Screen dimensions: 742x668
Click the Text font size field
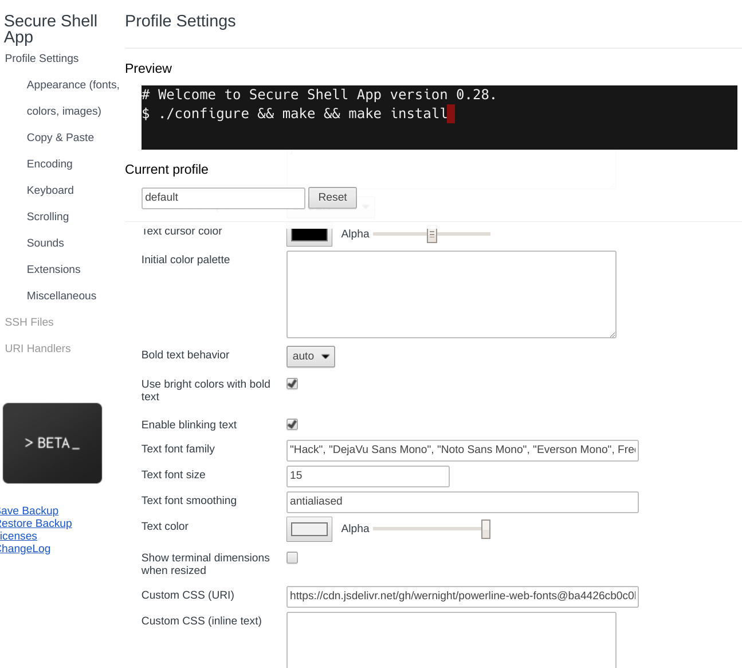pos(368,476)
